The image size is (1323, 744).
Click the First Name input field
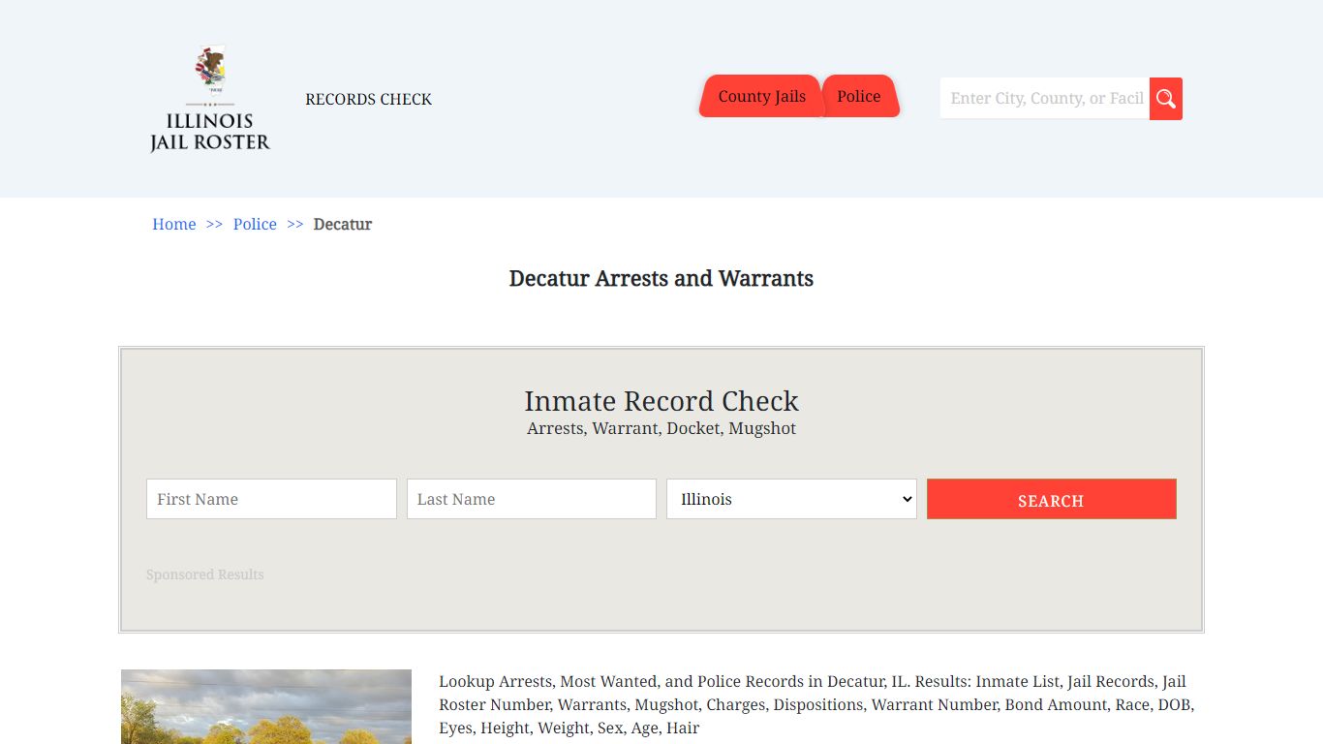point(271,499)
